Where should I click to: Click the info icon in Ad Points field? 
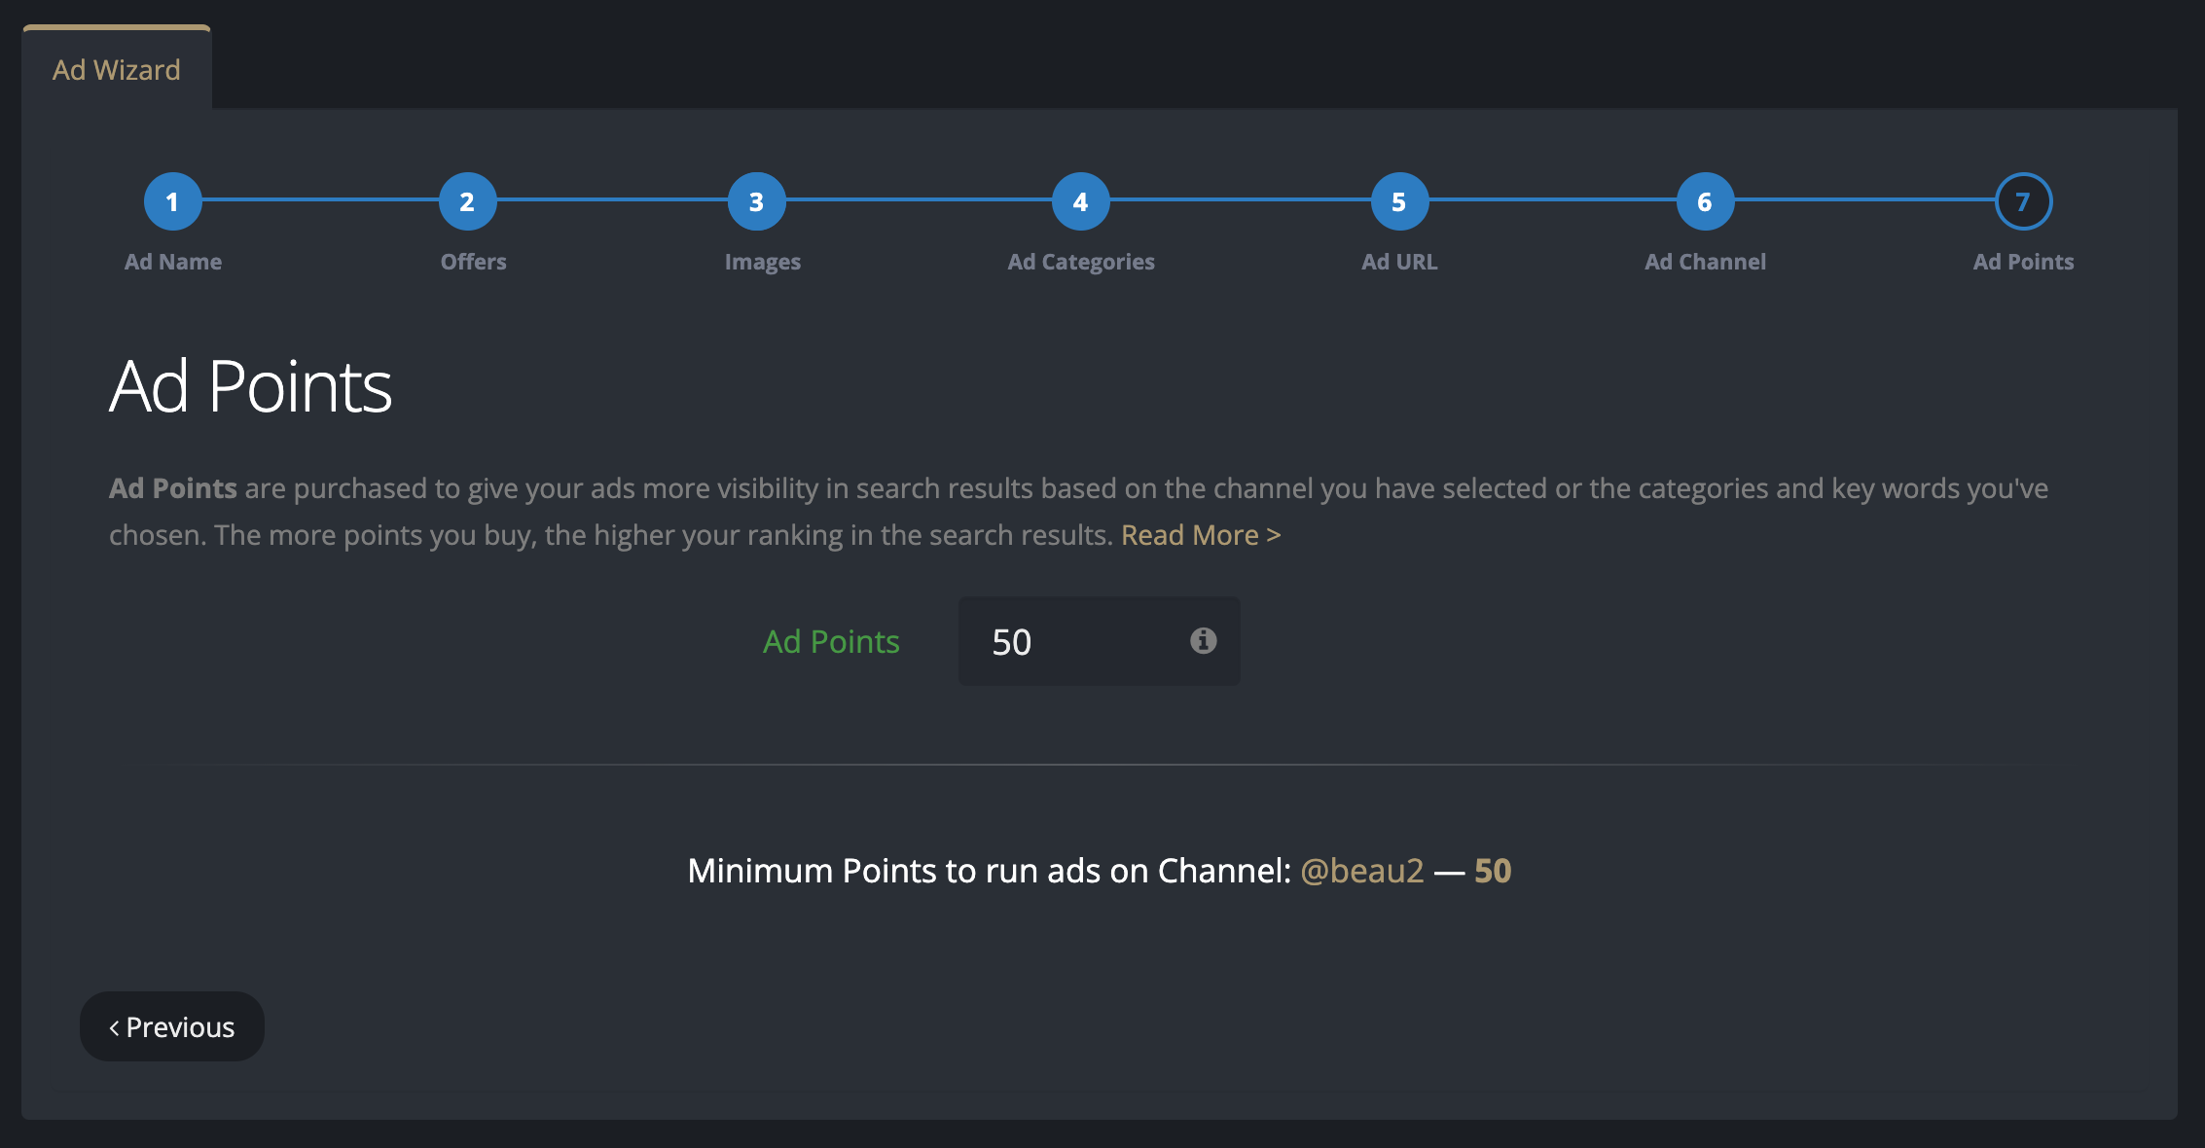1203,640
